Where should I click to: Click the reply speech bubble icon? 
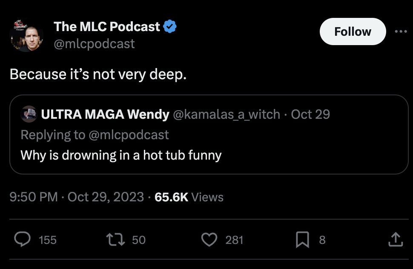(21, 240)
